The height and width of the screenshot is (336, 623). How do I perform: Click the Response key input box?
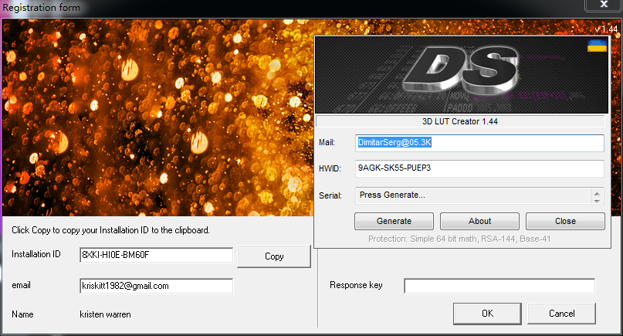pos(499,286)
